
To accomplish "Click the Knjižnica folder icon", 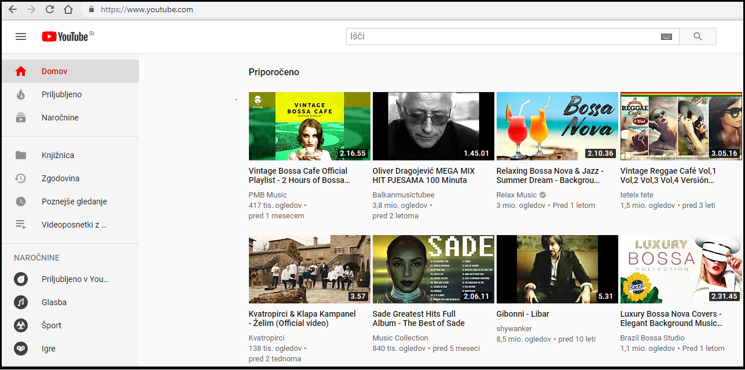I will tap(21, 155).
